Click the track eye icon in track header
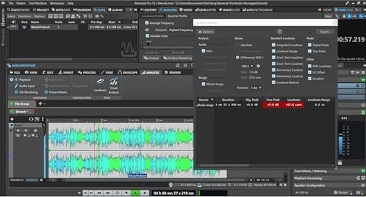This screenshot has height=197, width=366. click(36, 130)
